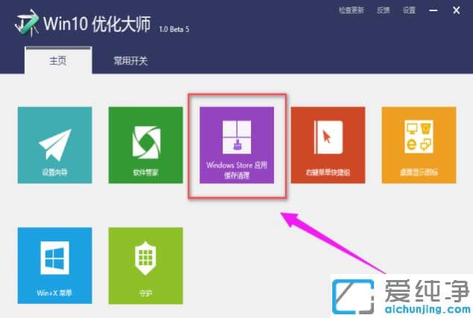The height and width of the screenshot is (318, 473).
Task: Switch to the 常用开关 tab
Action: (x=130, y=61)
